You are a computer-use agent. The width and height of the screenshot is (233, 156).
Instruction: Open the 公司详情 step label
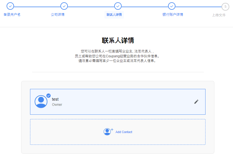58,15
